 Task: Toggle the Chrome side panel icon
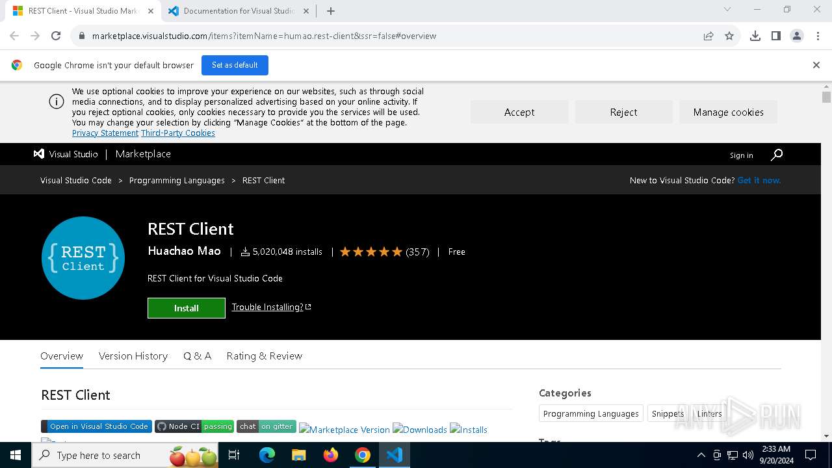776,36
